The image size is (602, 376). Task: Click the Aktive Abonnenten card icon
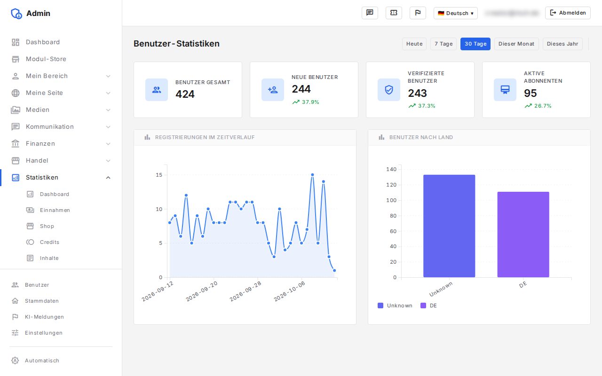pyautogui.click(x=505, y=90)
